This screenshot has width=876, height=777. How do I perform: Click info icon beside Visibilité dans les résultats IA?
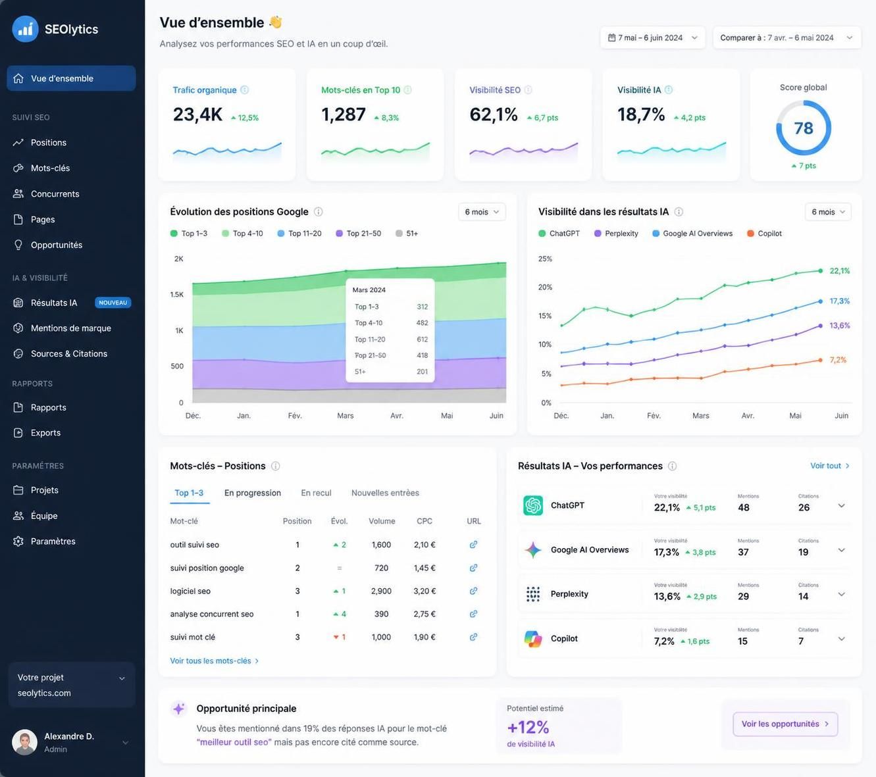[679, 212]
